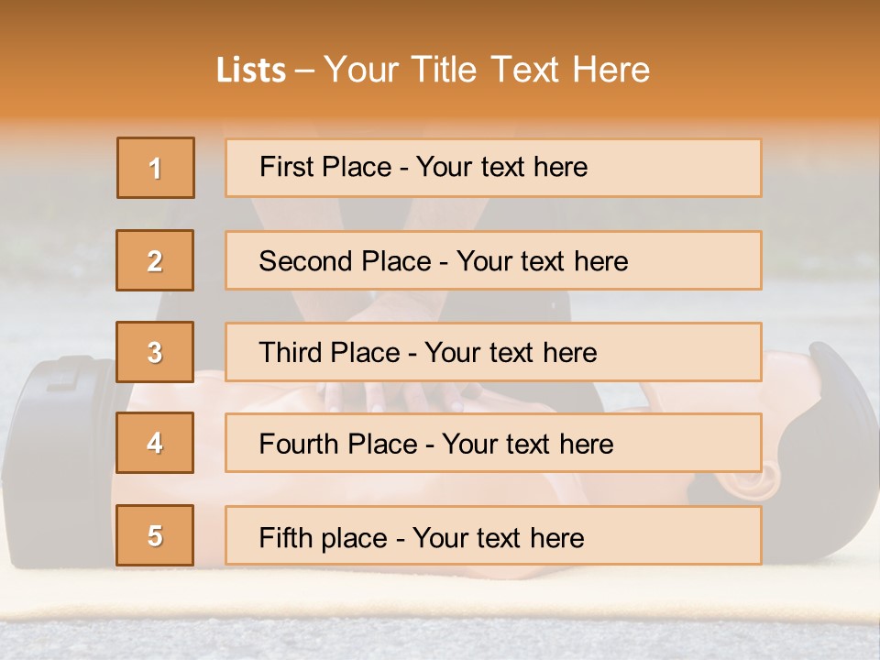880x660 pixels.
Task: Select the Fifth place text bar
Action: pyautogui.click(x=493, y=535)
